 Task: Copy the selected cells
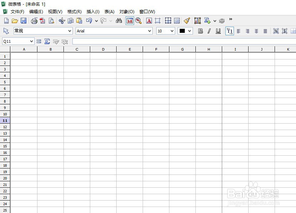click(x=70, y=21)
